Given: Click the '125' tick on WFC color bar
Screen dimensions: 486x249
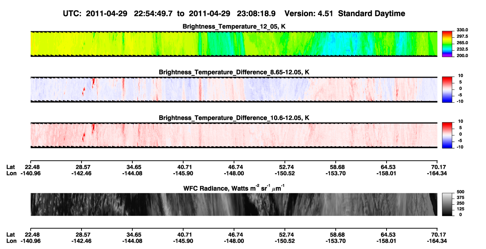Looking at the screenshot, I should [460, 209].
